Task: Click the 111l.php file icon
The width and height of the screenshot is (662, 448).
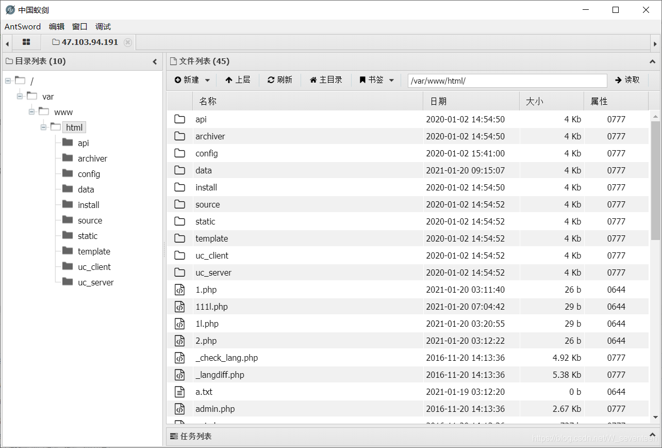Action: coord(179,307)
